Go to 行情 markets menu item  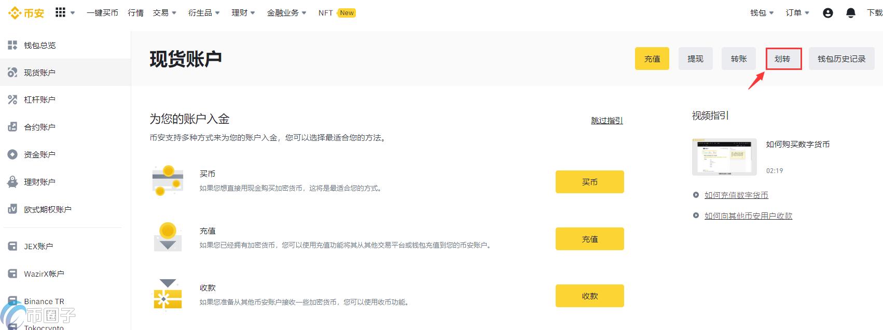[x=135, y=13]
